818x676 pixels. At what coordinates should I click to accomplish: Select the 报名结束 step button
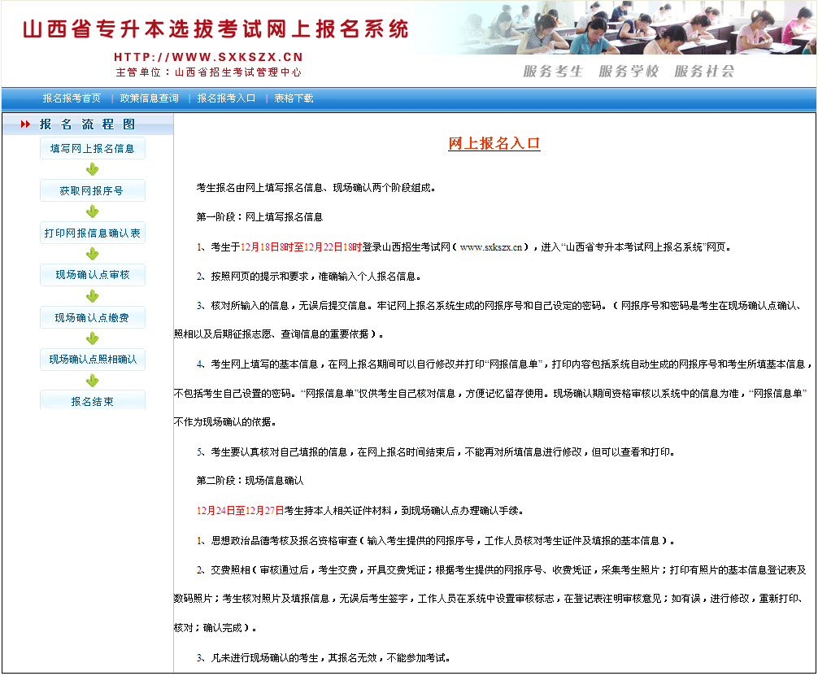(93, 401)
